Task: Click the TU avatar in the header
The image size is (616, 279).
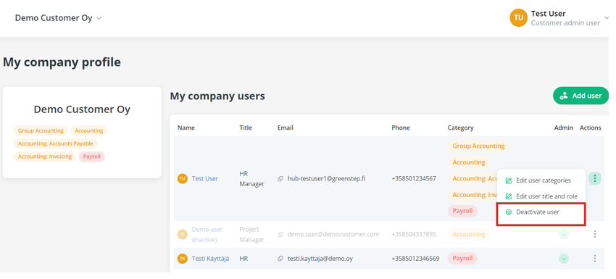Action: [519, 17]
